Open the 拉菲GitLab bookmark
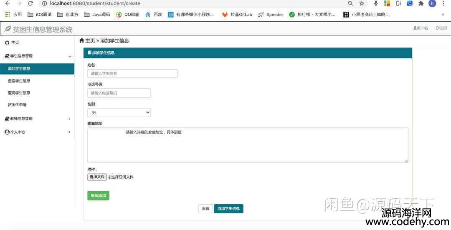Image resolution: width=451 pixels, height=230 pixels. point(237,15)
